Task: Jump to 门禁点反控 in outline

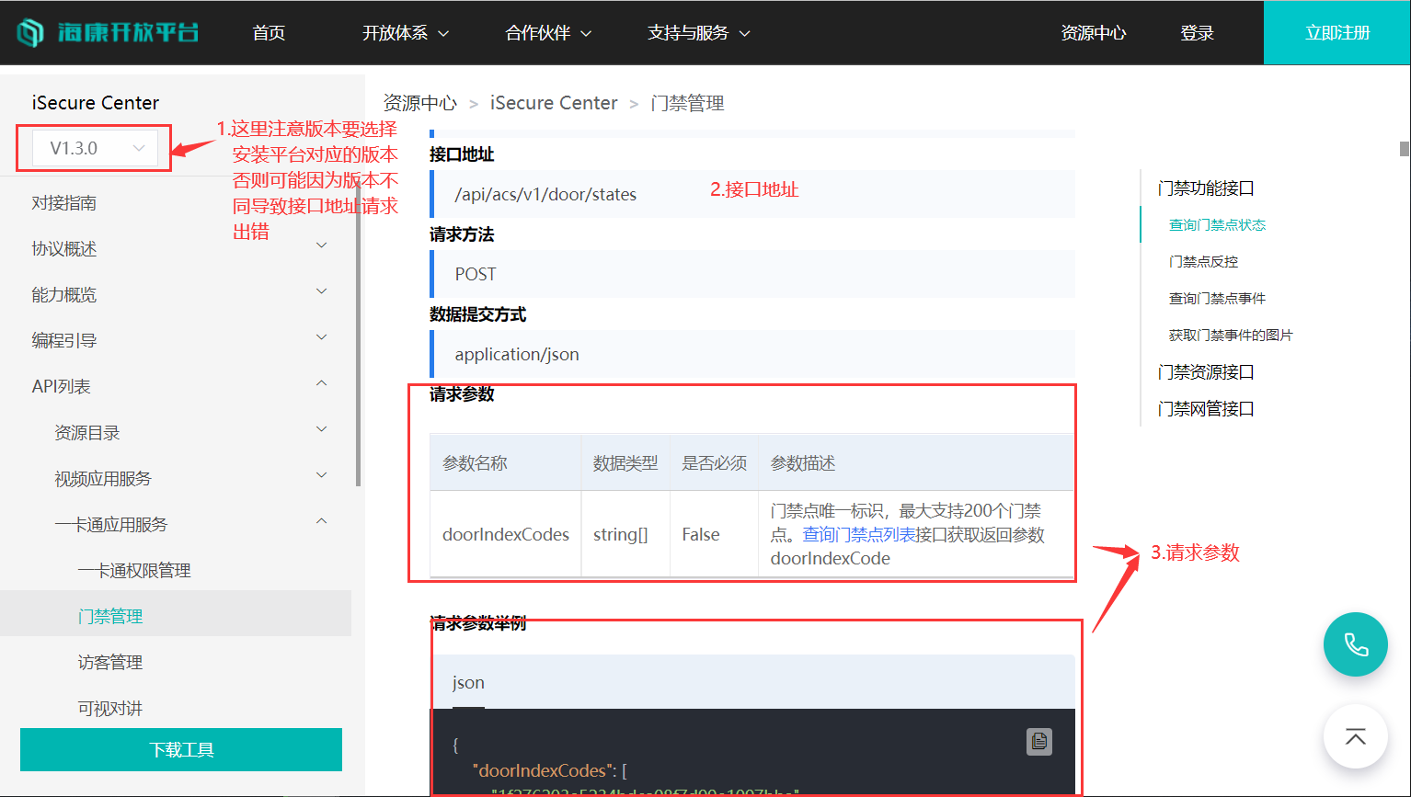Action: 1203,262
